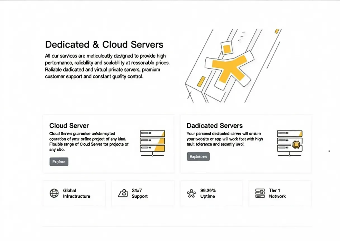The width and height of the screenshot is (340, 241).
Task: Click the "Global Infrastructure" label
Action: coord(77,193)
